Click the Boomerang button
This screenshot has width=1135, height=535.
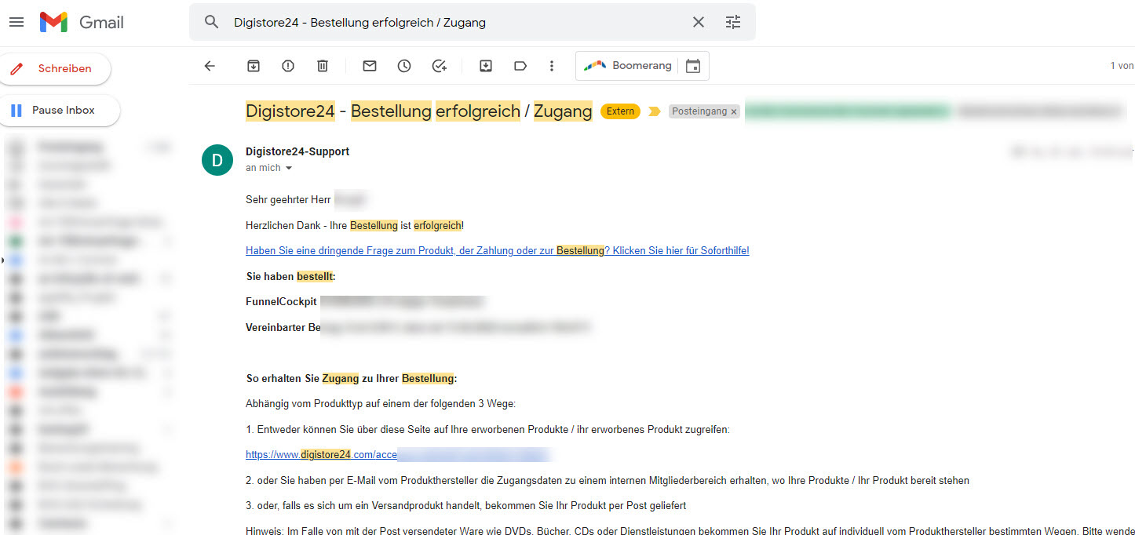[627, 66]
